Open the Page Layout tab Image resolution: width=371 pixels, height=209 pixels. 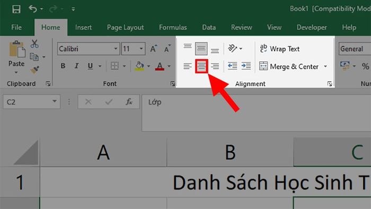125,28
